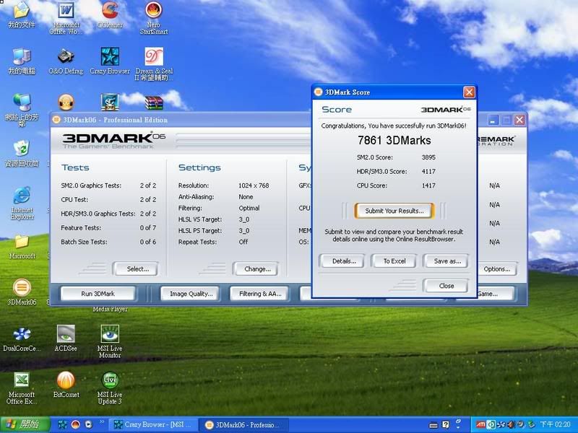Export the score with To Excel
578x433 pixels.
pos(394,261)
